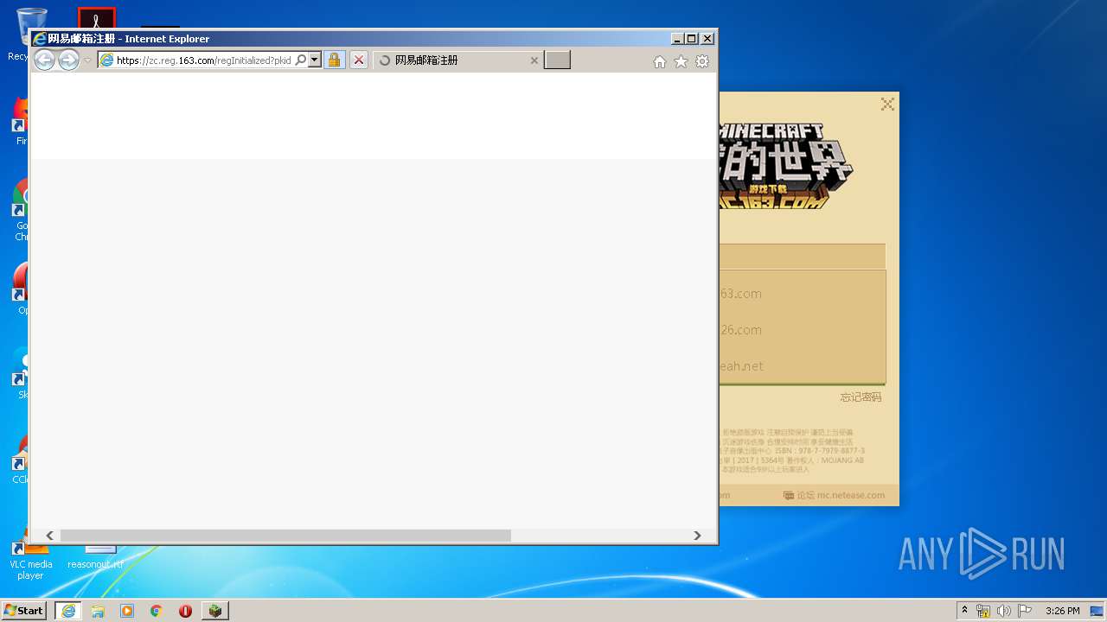Click the 3:26 PM clock
1107x622 pixels.
click(1062, 611)
